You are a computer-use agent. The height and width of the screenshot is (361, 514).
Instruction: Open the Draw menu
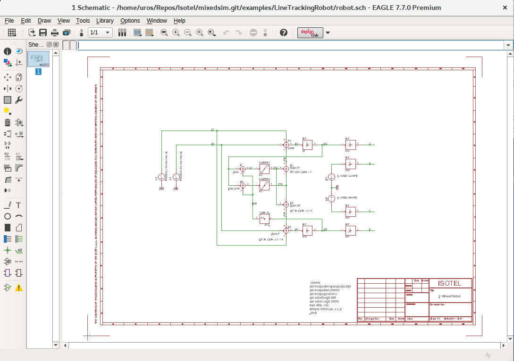pyautogui.click(x=44, y=21)
